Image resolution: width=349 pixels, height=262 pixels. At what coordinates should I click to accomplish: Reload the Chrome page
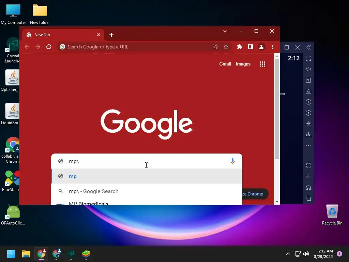(49, 47)
